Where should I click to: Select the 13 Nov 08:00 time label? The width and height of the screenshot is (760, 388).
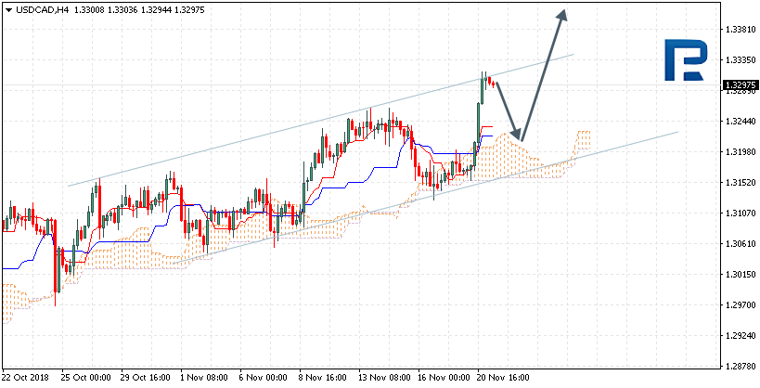[385, 379]
